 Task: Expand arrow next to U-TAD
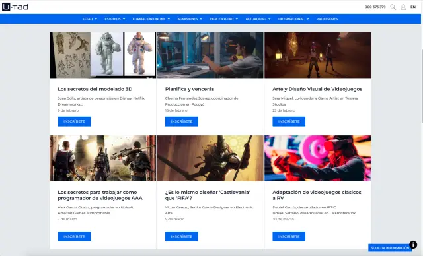[x=96, y=19]
